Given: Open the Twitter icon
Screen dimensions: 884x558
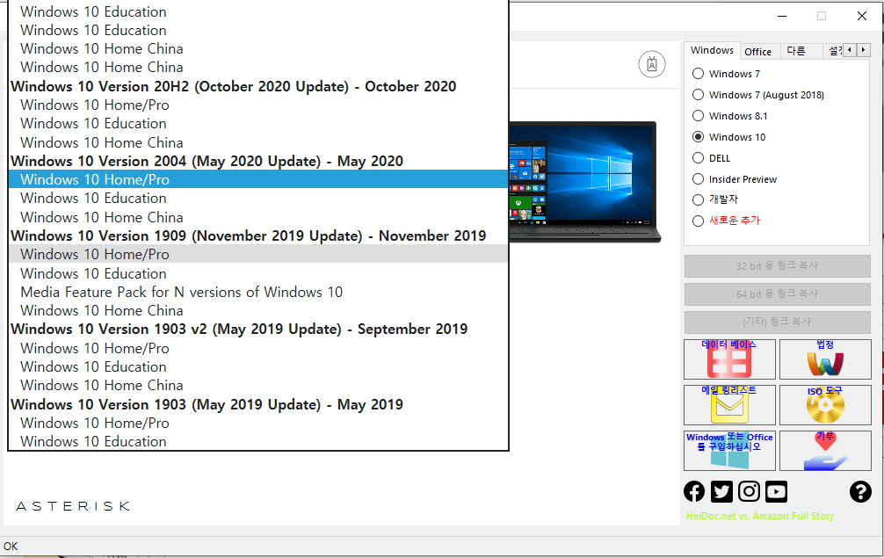Looking at the screenshot, I should click(721, 491).
